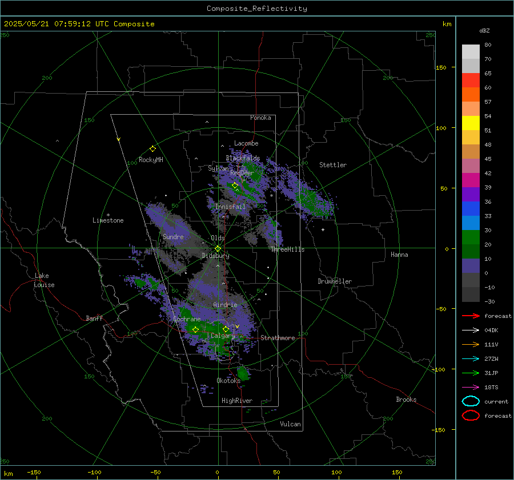Click the red forecast arrow in legend

point(471,316)
